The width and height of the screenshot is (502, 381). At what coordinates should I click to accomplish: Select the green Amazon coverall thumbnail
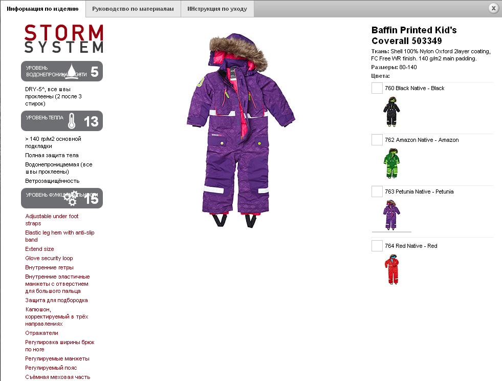click(391, 163)
